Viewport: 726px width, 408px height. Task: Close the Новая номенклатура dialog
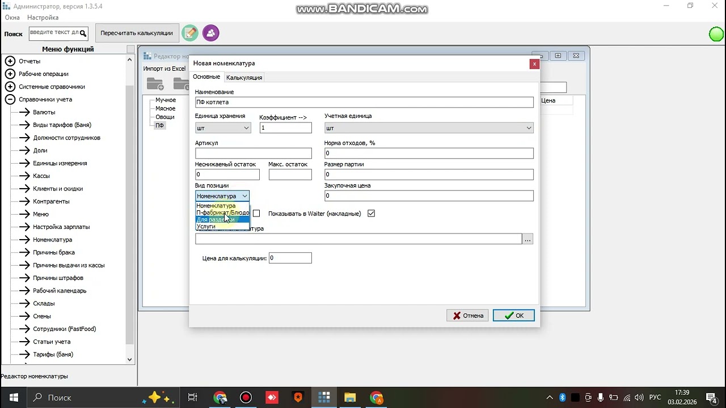(534, 64)
